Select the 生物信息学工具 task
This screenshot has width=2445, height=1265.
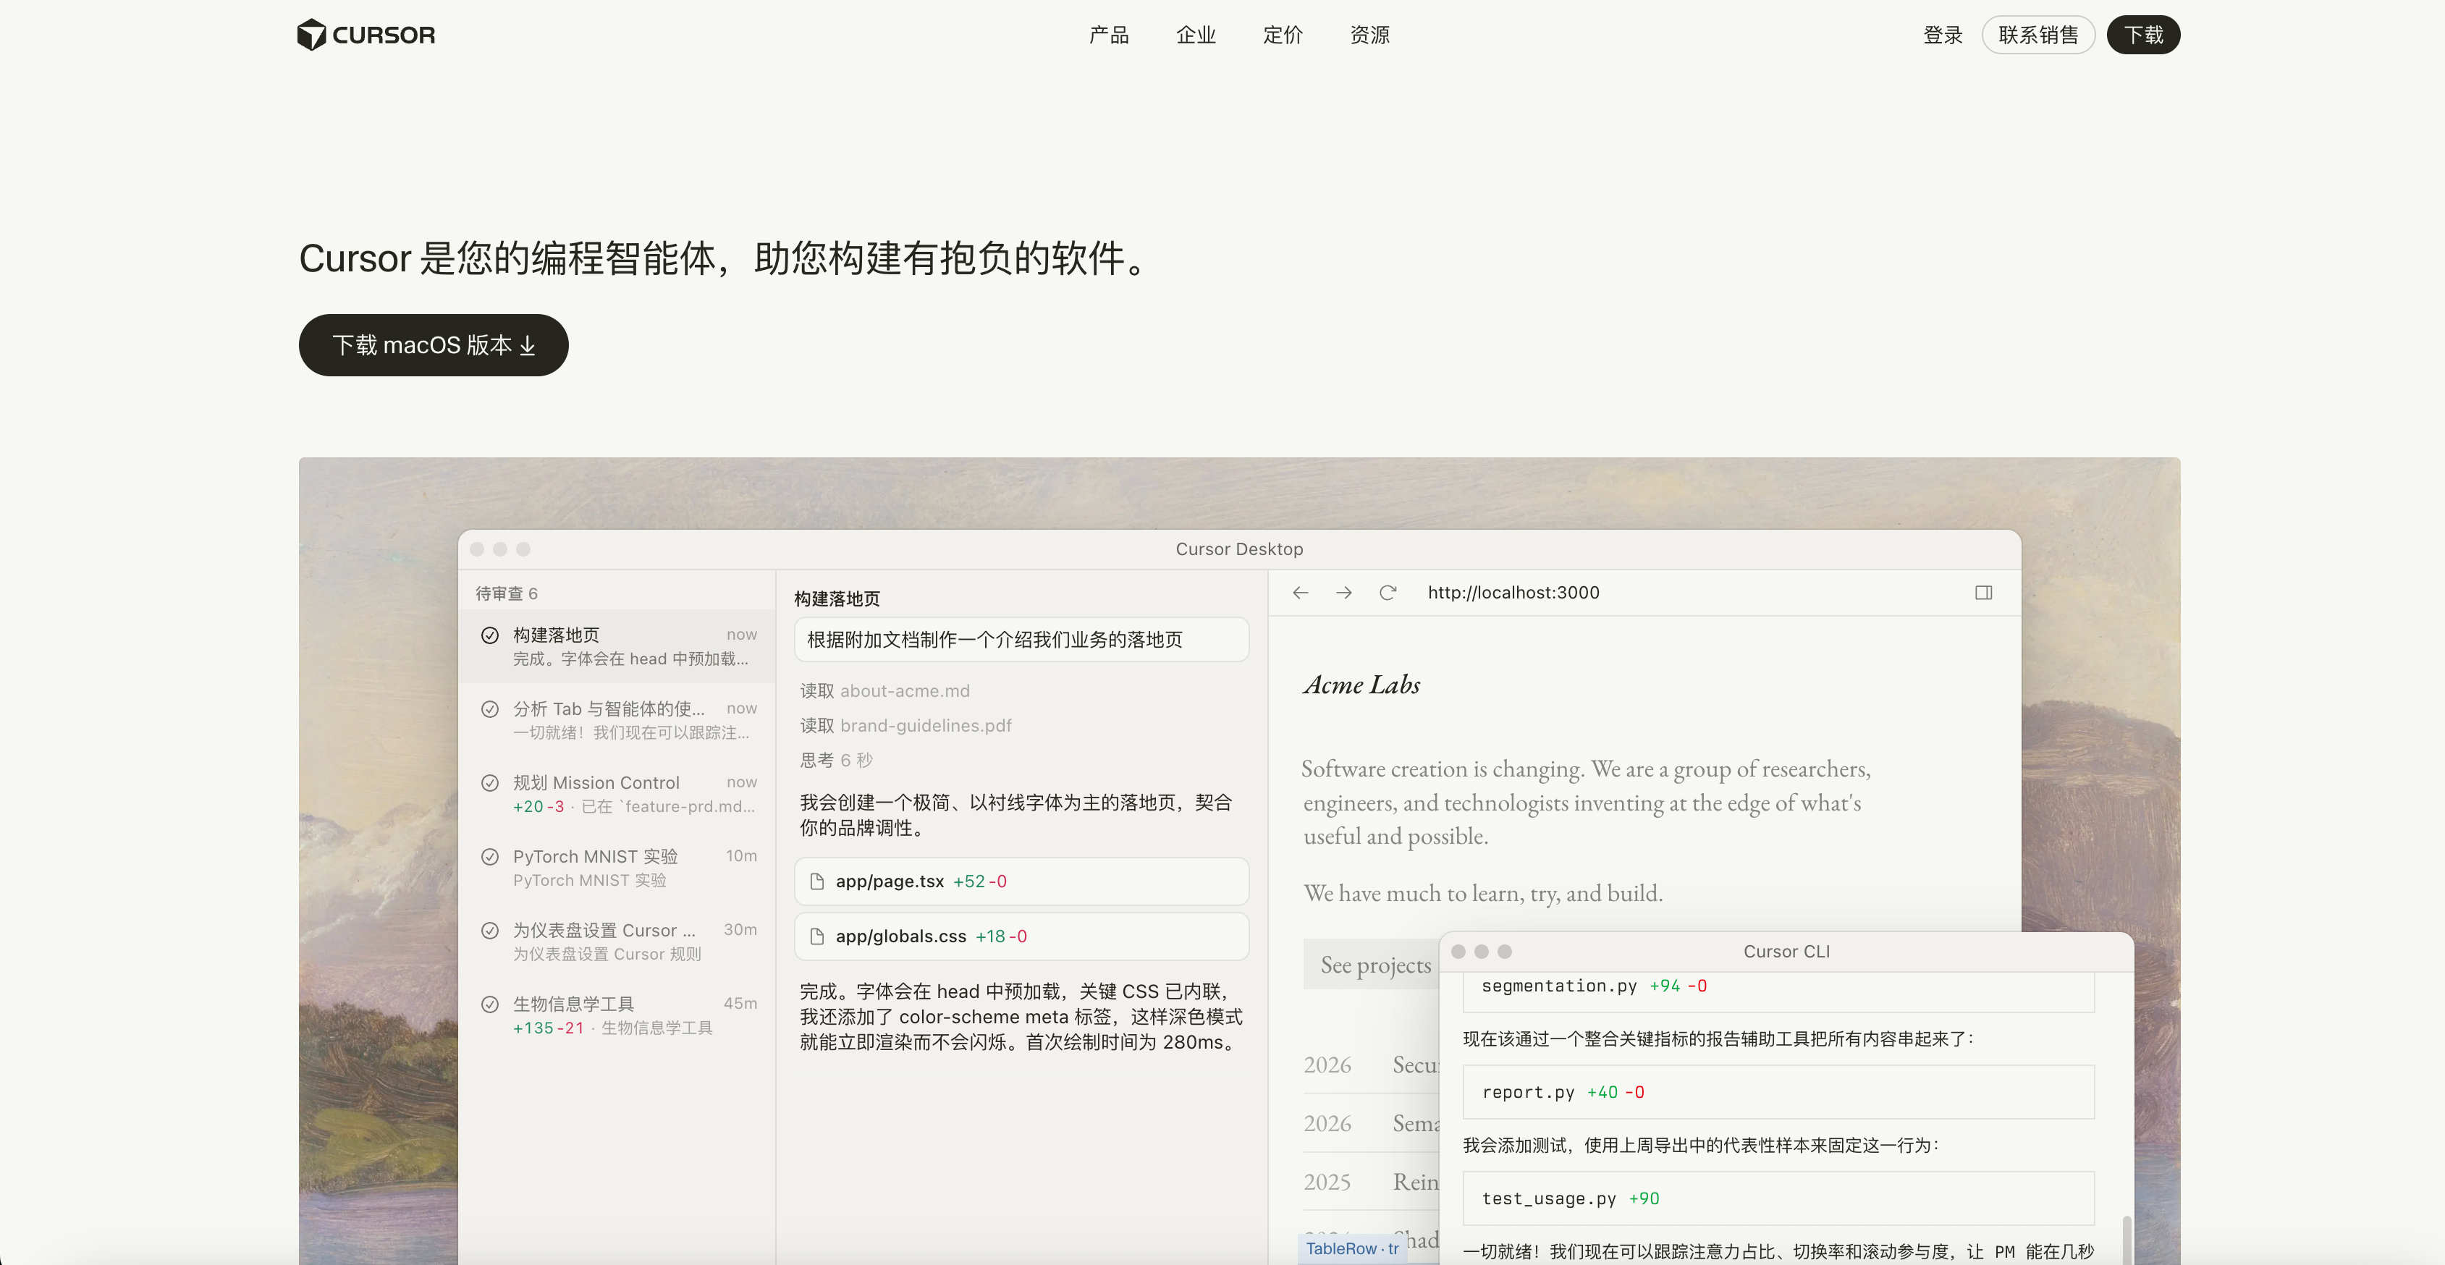(617, 1015)
